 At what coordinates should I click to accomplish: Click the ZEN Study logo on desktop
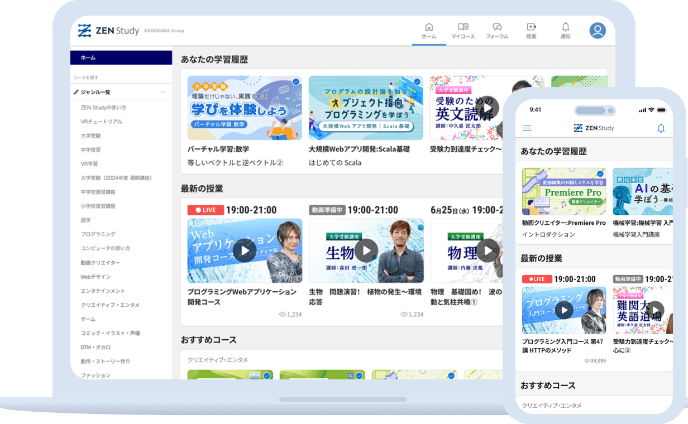(109, 31)
